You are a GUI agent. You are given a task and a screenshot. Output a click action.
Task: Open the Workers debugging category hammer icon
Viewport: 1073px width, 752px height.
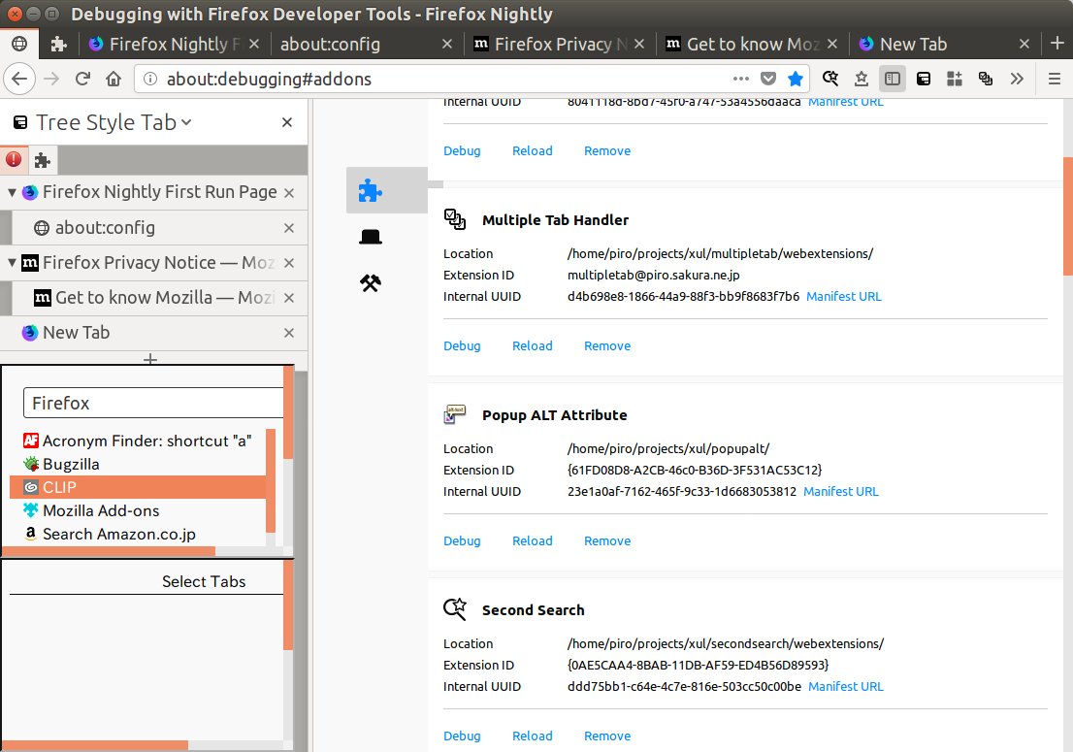pyautogui.click(x=371, y=282)
